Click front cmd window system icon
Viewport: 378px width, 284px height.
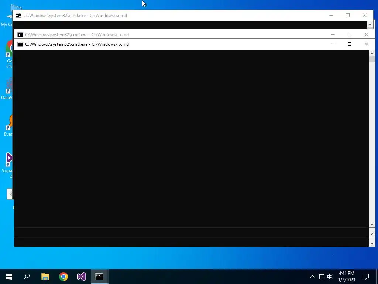20,44
